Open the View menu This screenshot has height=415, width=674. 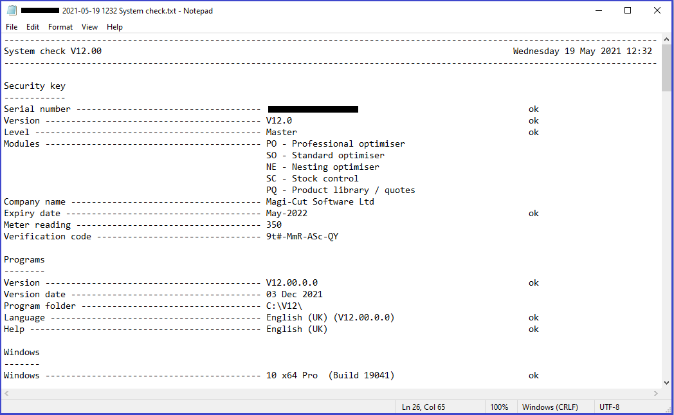(x=89, y=26)
